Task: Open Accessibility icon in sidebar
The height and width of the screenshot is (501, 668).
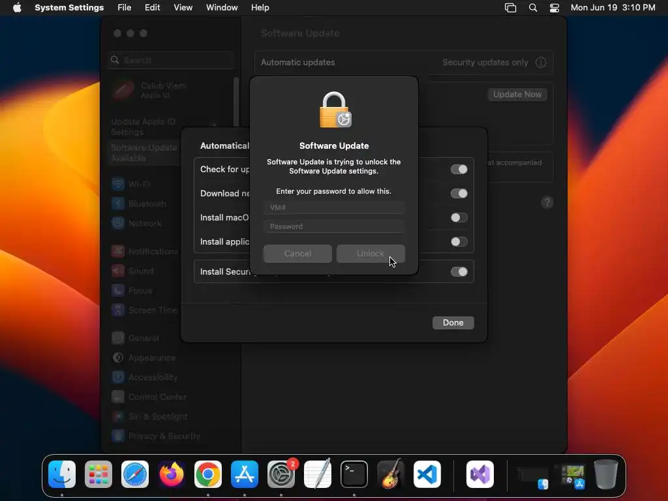Action: [x=118, y=378]
